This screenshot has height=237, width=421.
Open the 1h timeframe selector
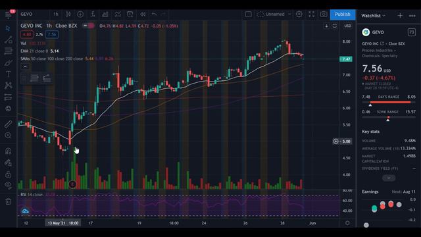(x=55, y=14)
